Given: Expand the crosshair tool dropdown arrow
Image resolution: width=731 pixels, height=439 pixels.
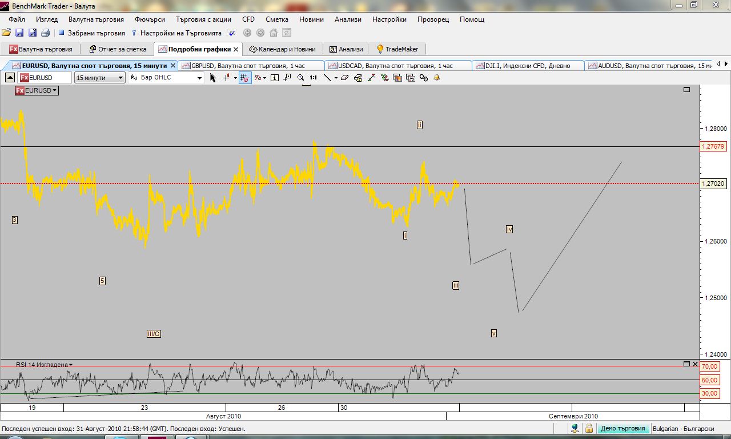Looking at the screenshot, I should point(235,78).
